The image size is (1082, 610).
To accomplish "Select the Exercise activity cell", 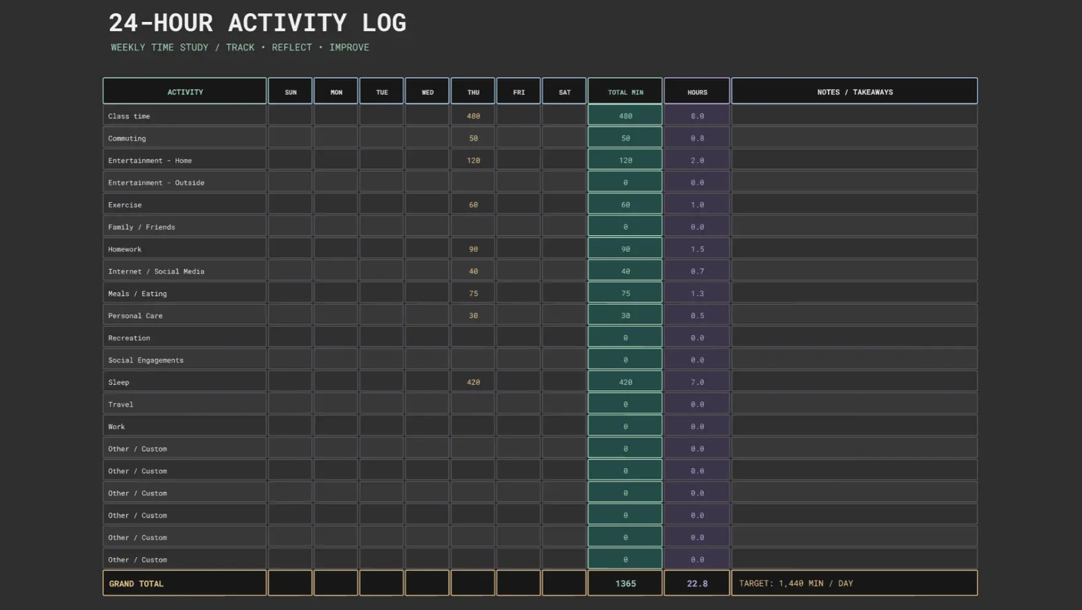I will point(184,204).
